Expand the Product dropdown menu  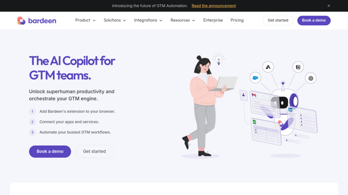[85, 20]
